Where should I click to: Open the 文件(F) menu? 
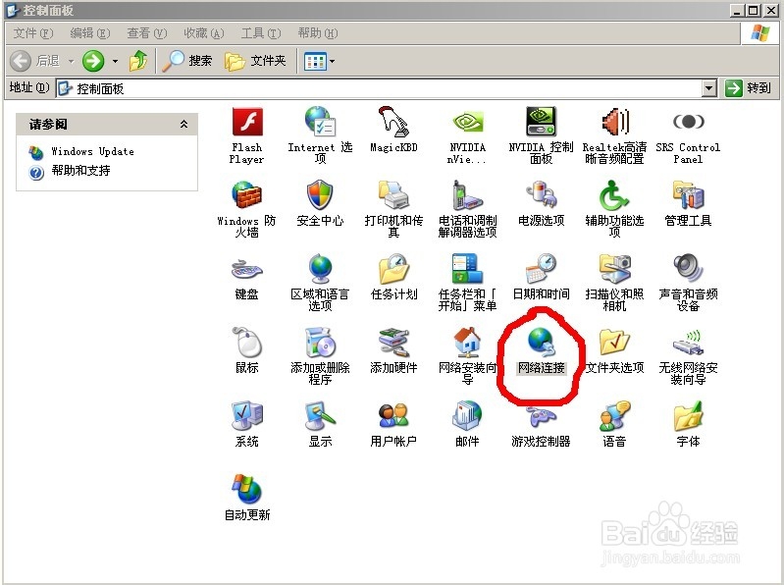point(33,33)
